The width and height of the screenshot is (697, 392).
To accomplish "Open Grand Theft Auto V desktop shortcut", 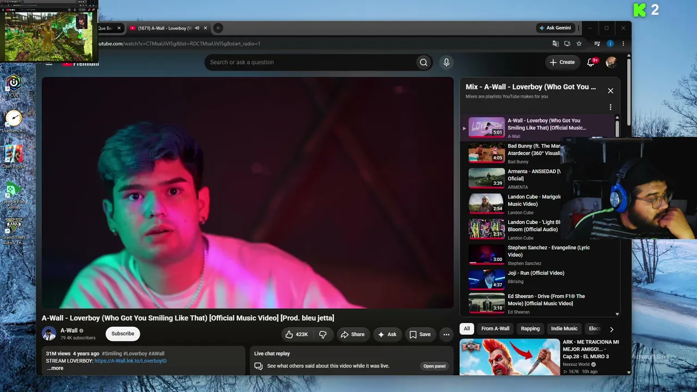I will click(x=14, y=231).
